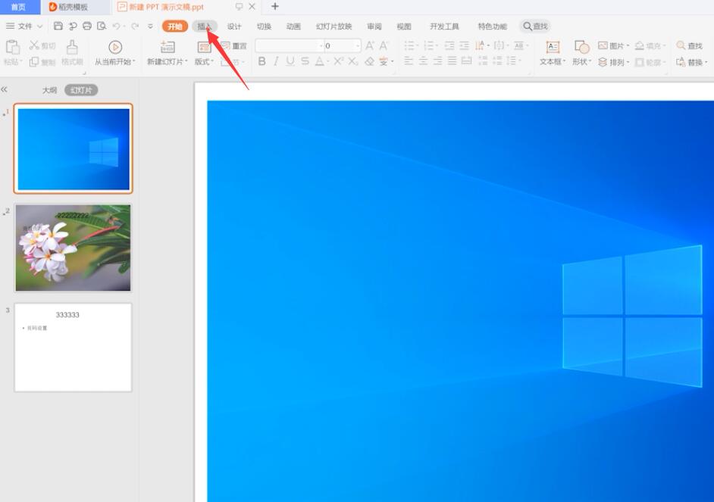Click the Decrease Indent icon
Screen dimensions: 714x502
pyautogui.click(x=449, y=45)
